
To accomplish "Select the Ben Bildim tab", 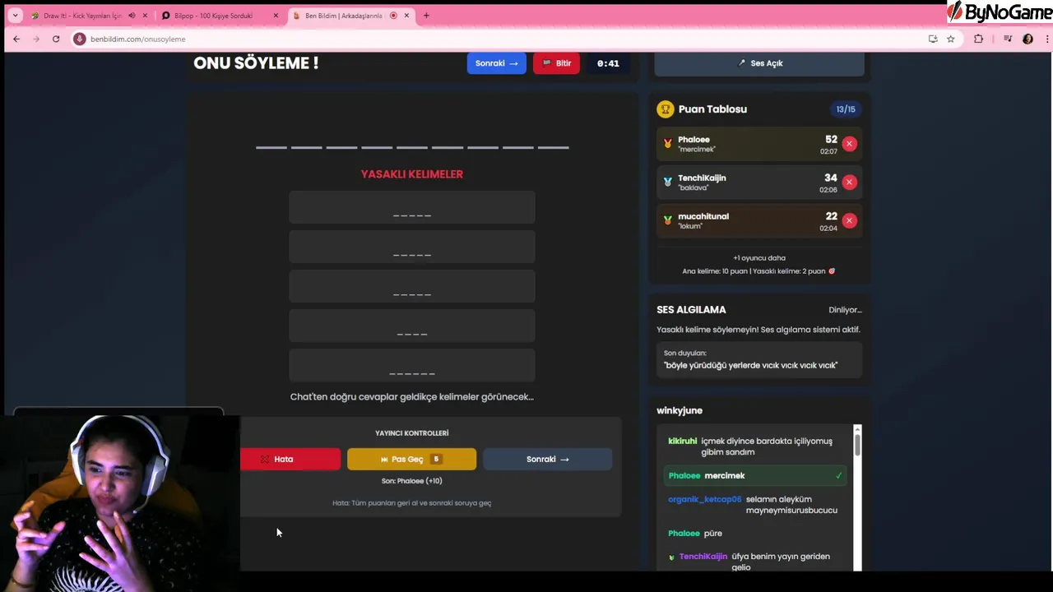I will pos(344,16).
